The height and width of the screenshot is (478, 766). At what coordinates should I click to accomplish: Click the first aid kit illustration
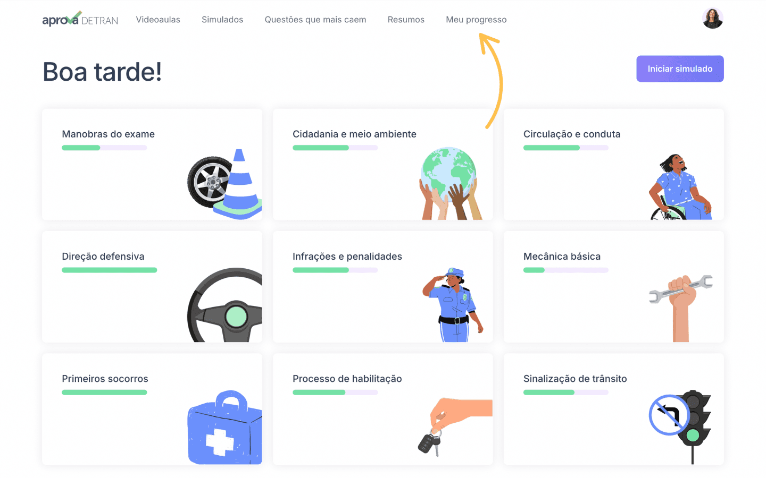tap(225, 428)
